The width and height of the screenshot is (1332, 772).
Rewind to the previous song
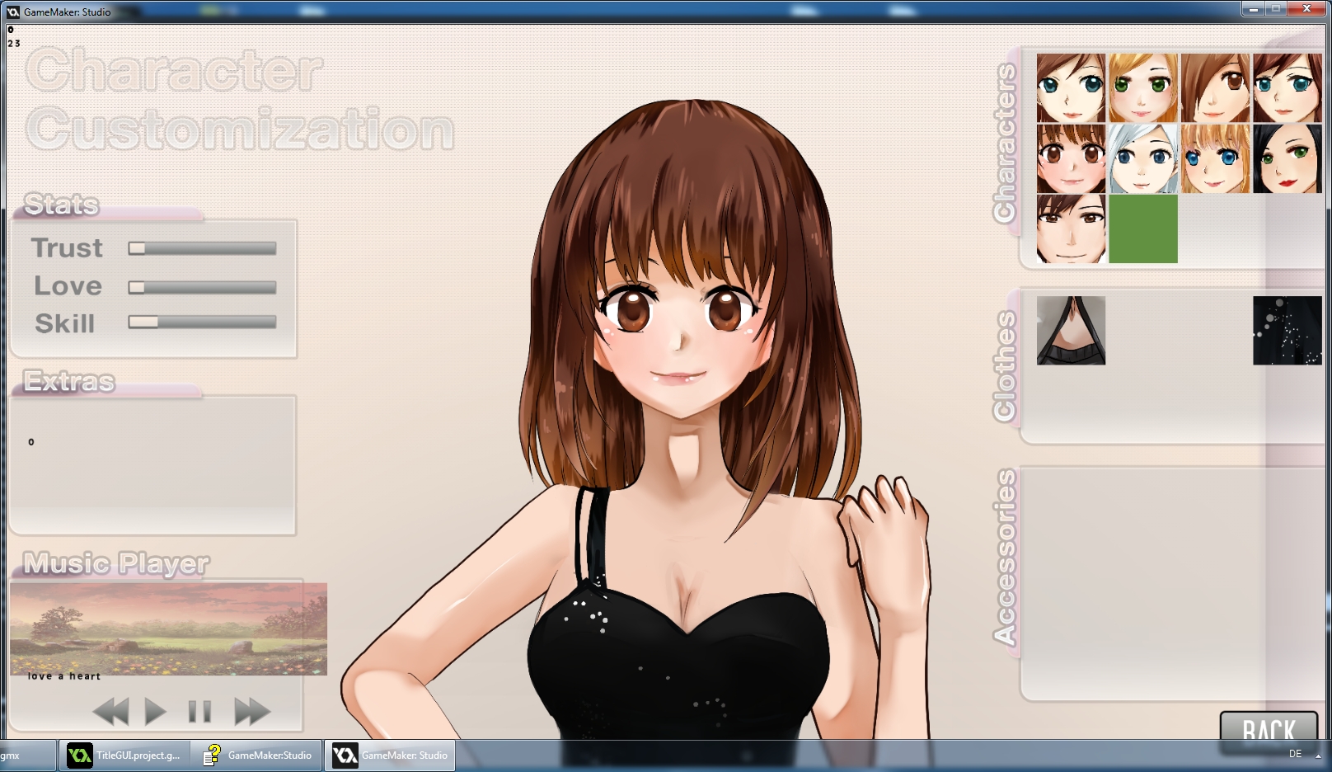click(111, 711)
